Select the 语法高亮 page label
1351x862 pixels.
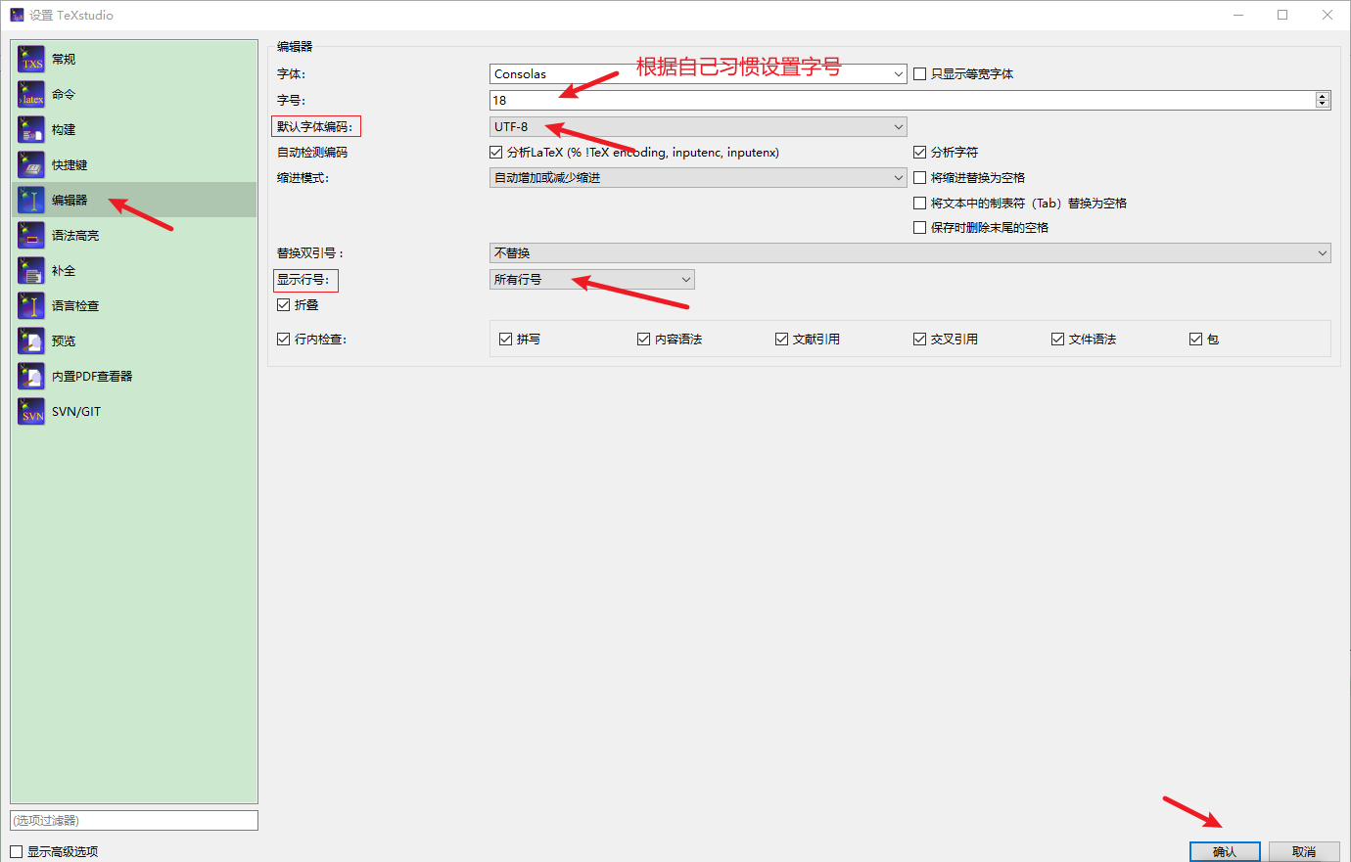pyautogui.click(x=75, y=235)
